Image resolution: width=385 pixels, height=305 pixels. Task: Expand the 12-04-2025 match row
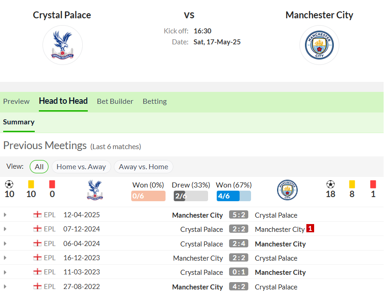click(5, 215)
